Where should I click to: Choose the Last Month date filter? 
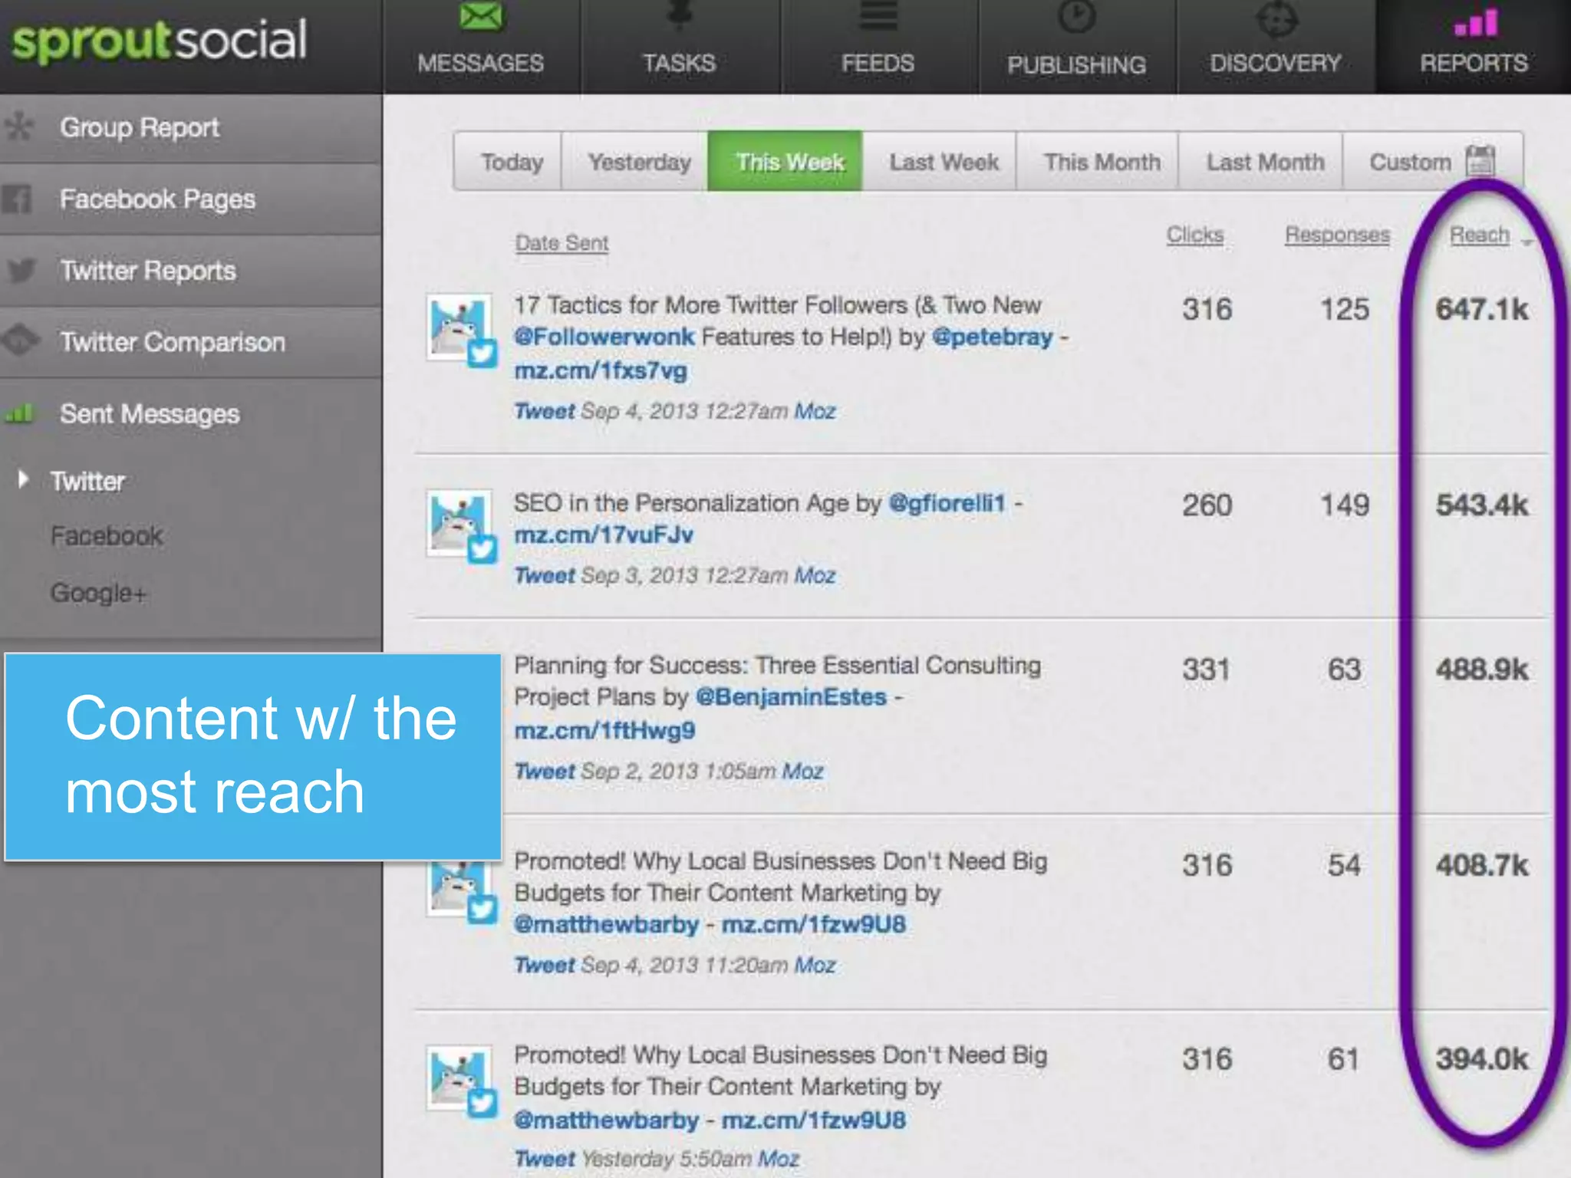coord(1265,162)
